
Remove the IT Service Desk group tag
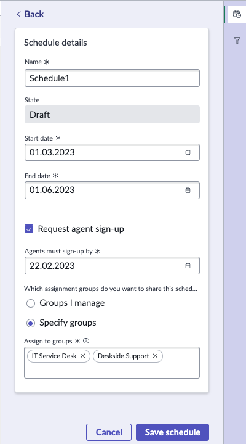pos(83,356)
